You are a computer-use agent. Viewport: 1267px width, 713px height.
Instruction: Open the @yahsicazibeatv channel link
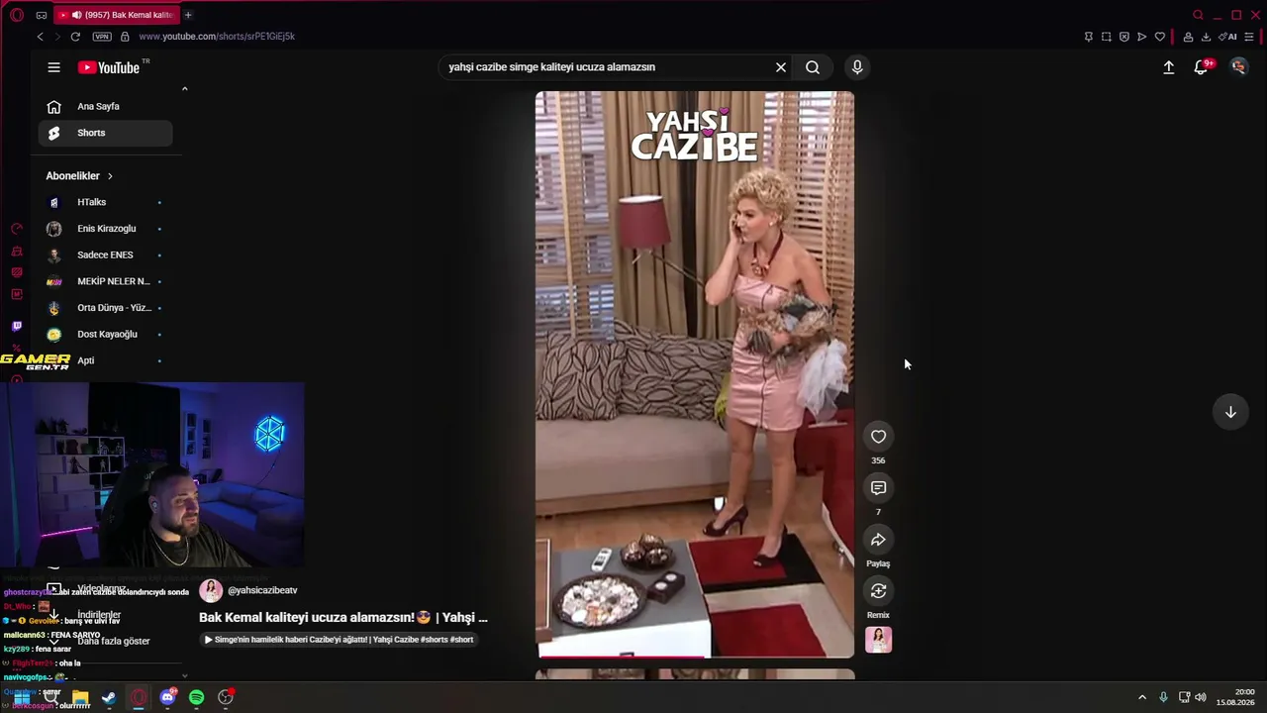point(262,590)
